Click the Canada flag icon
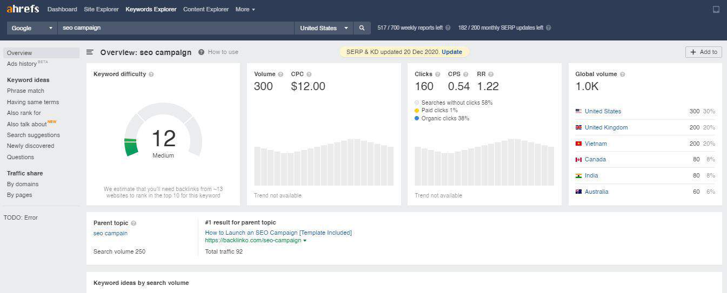 pyautogui.click(x=578, y=159)
